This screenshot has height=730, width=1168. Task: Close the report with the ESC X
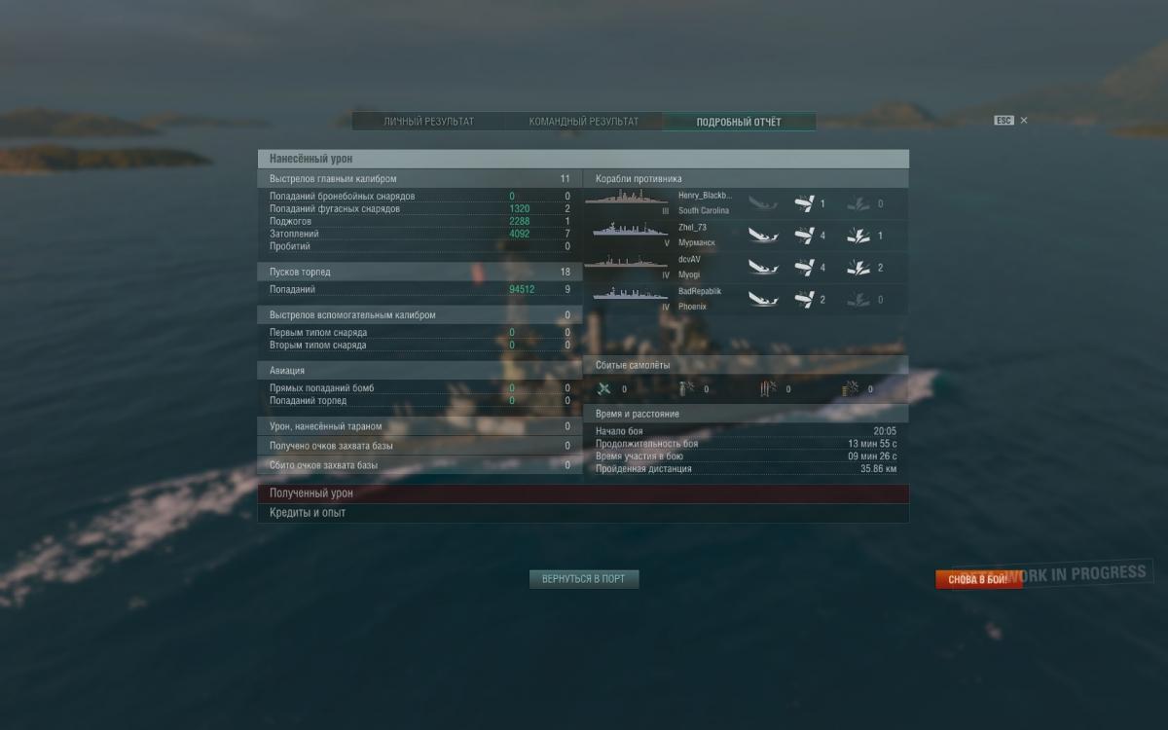click(1023, 121)
